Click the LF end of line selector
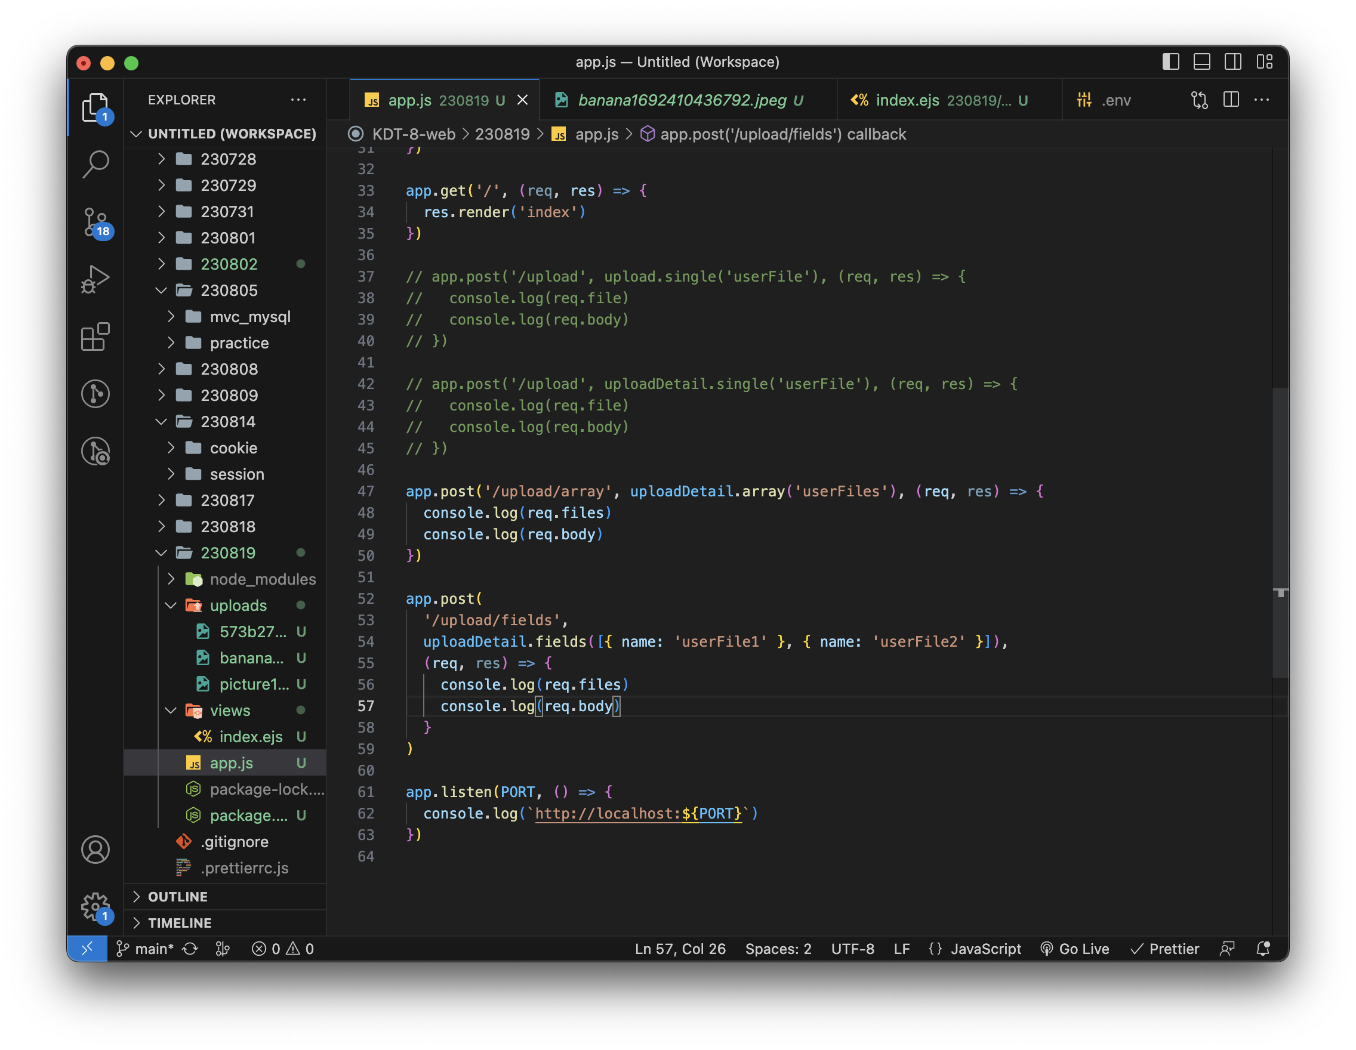This screenshot has width=1356, height=1050. (902, 949)
